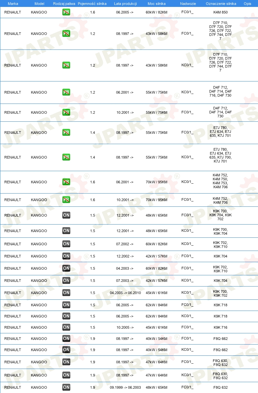Screen dimensions: 258x393
Task: Select petrol icon in 1.2 10.2001 row
Action: 66,112
